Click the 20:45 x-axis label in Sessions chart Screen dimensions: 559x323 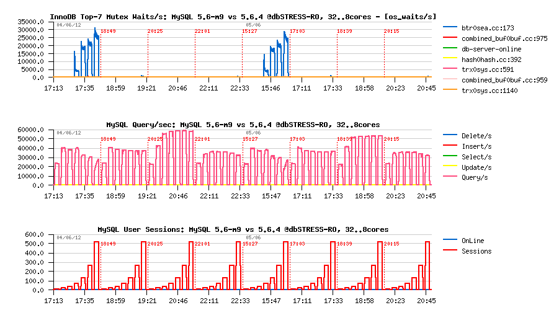[426, 301]
